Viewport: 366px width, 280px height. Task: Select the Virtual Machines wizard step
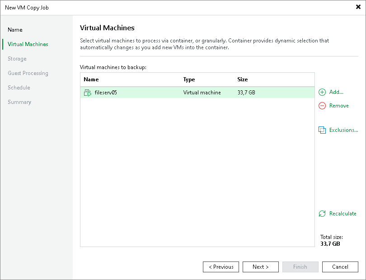(x=28, y=44)
